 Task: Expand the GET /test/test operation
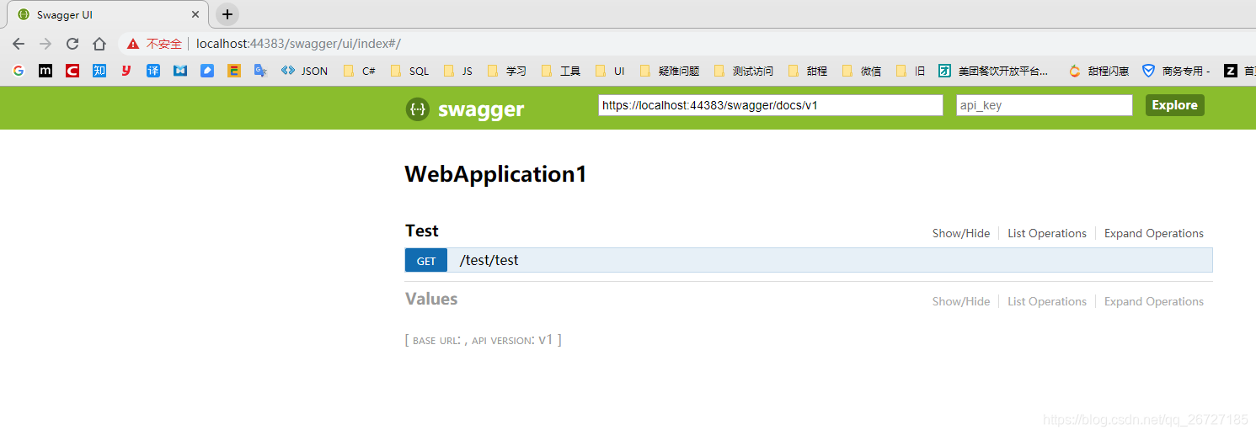809,260
